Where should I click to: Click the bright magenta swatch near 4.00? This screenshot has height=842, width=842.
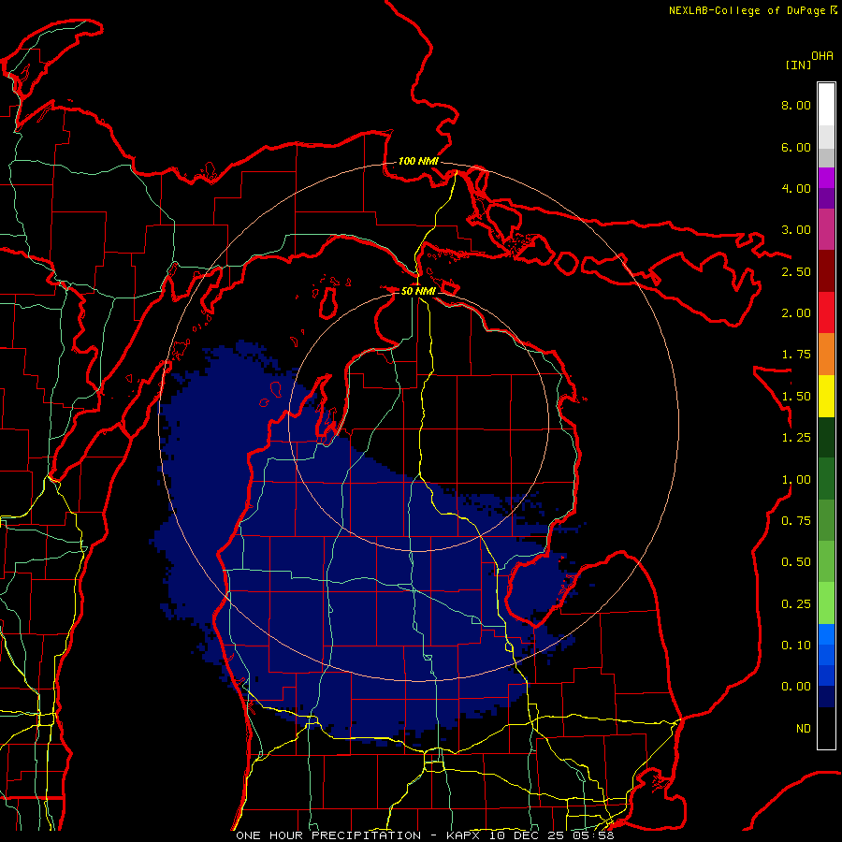tap(826, 178)
